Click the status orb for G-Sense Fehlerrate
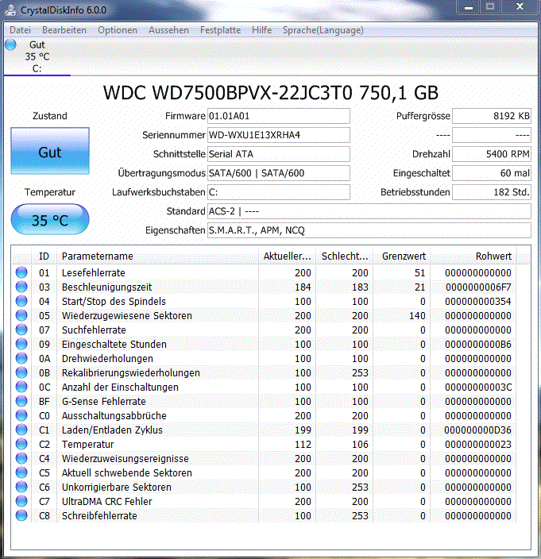 tap(21, 401)
